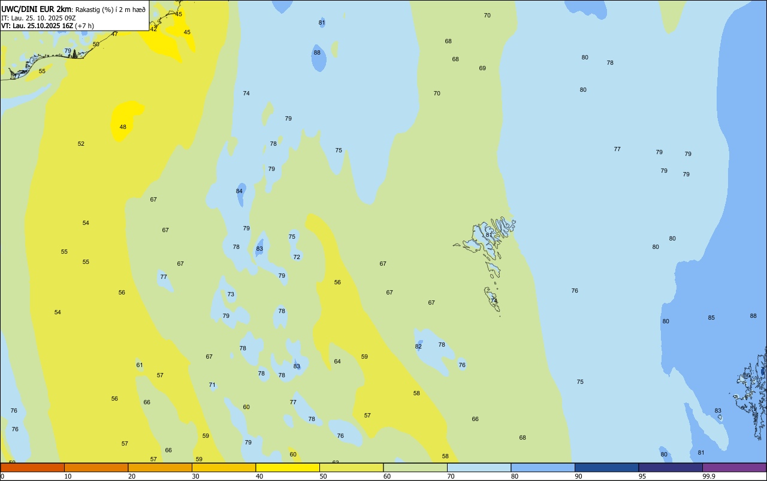
Task: Click the 95 tick label on the legend
Action: [642, 476]
